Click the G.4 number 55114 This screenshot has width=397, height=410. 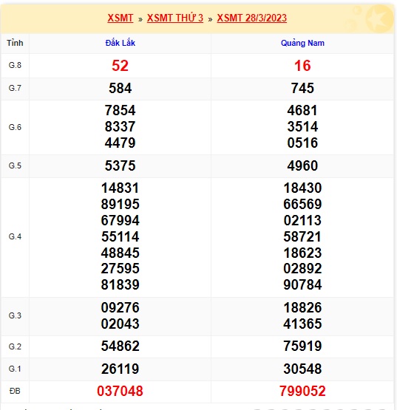(120, 236)
